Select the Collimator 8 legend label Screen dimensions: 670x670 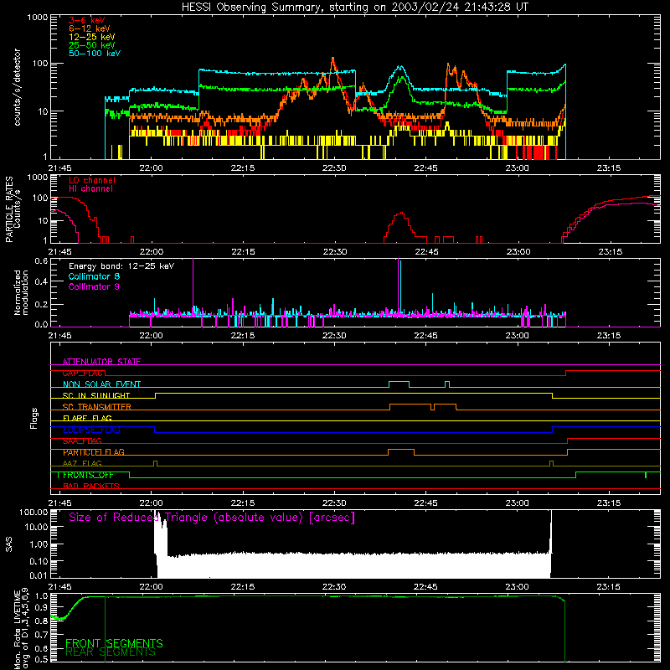coord(94,276)
